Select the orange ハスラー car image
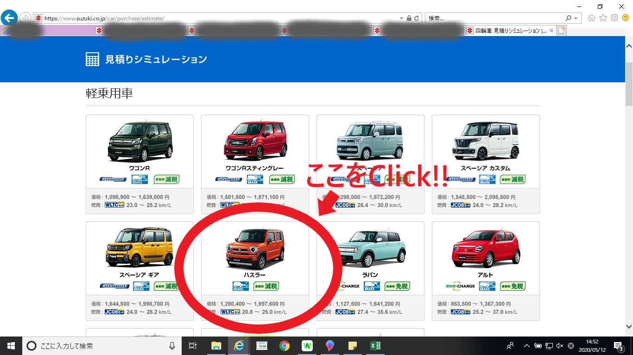This screenshot has height=355, width=633. [255, 248]
